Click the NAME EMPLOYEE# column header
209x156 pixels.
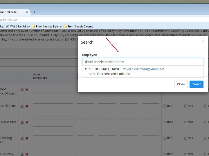pyautogui.click(x=40, y=76)
